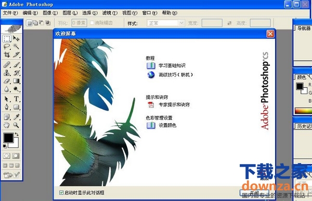Choose New Selection mode in options bar

[x=29, y=23]
